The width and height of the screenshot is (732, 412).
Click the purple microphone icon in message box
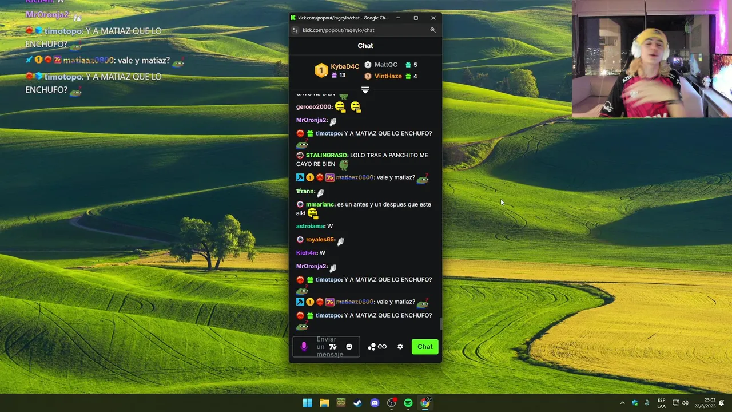pyautogui.click(x=304, y=347)
